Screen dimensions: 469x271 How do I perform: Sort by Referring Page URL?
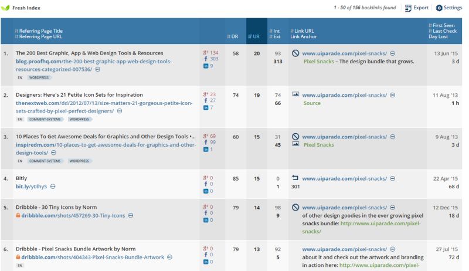(x=39, y=36)
